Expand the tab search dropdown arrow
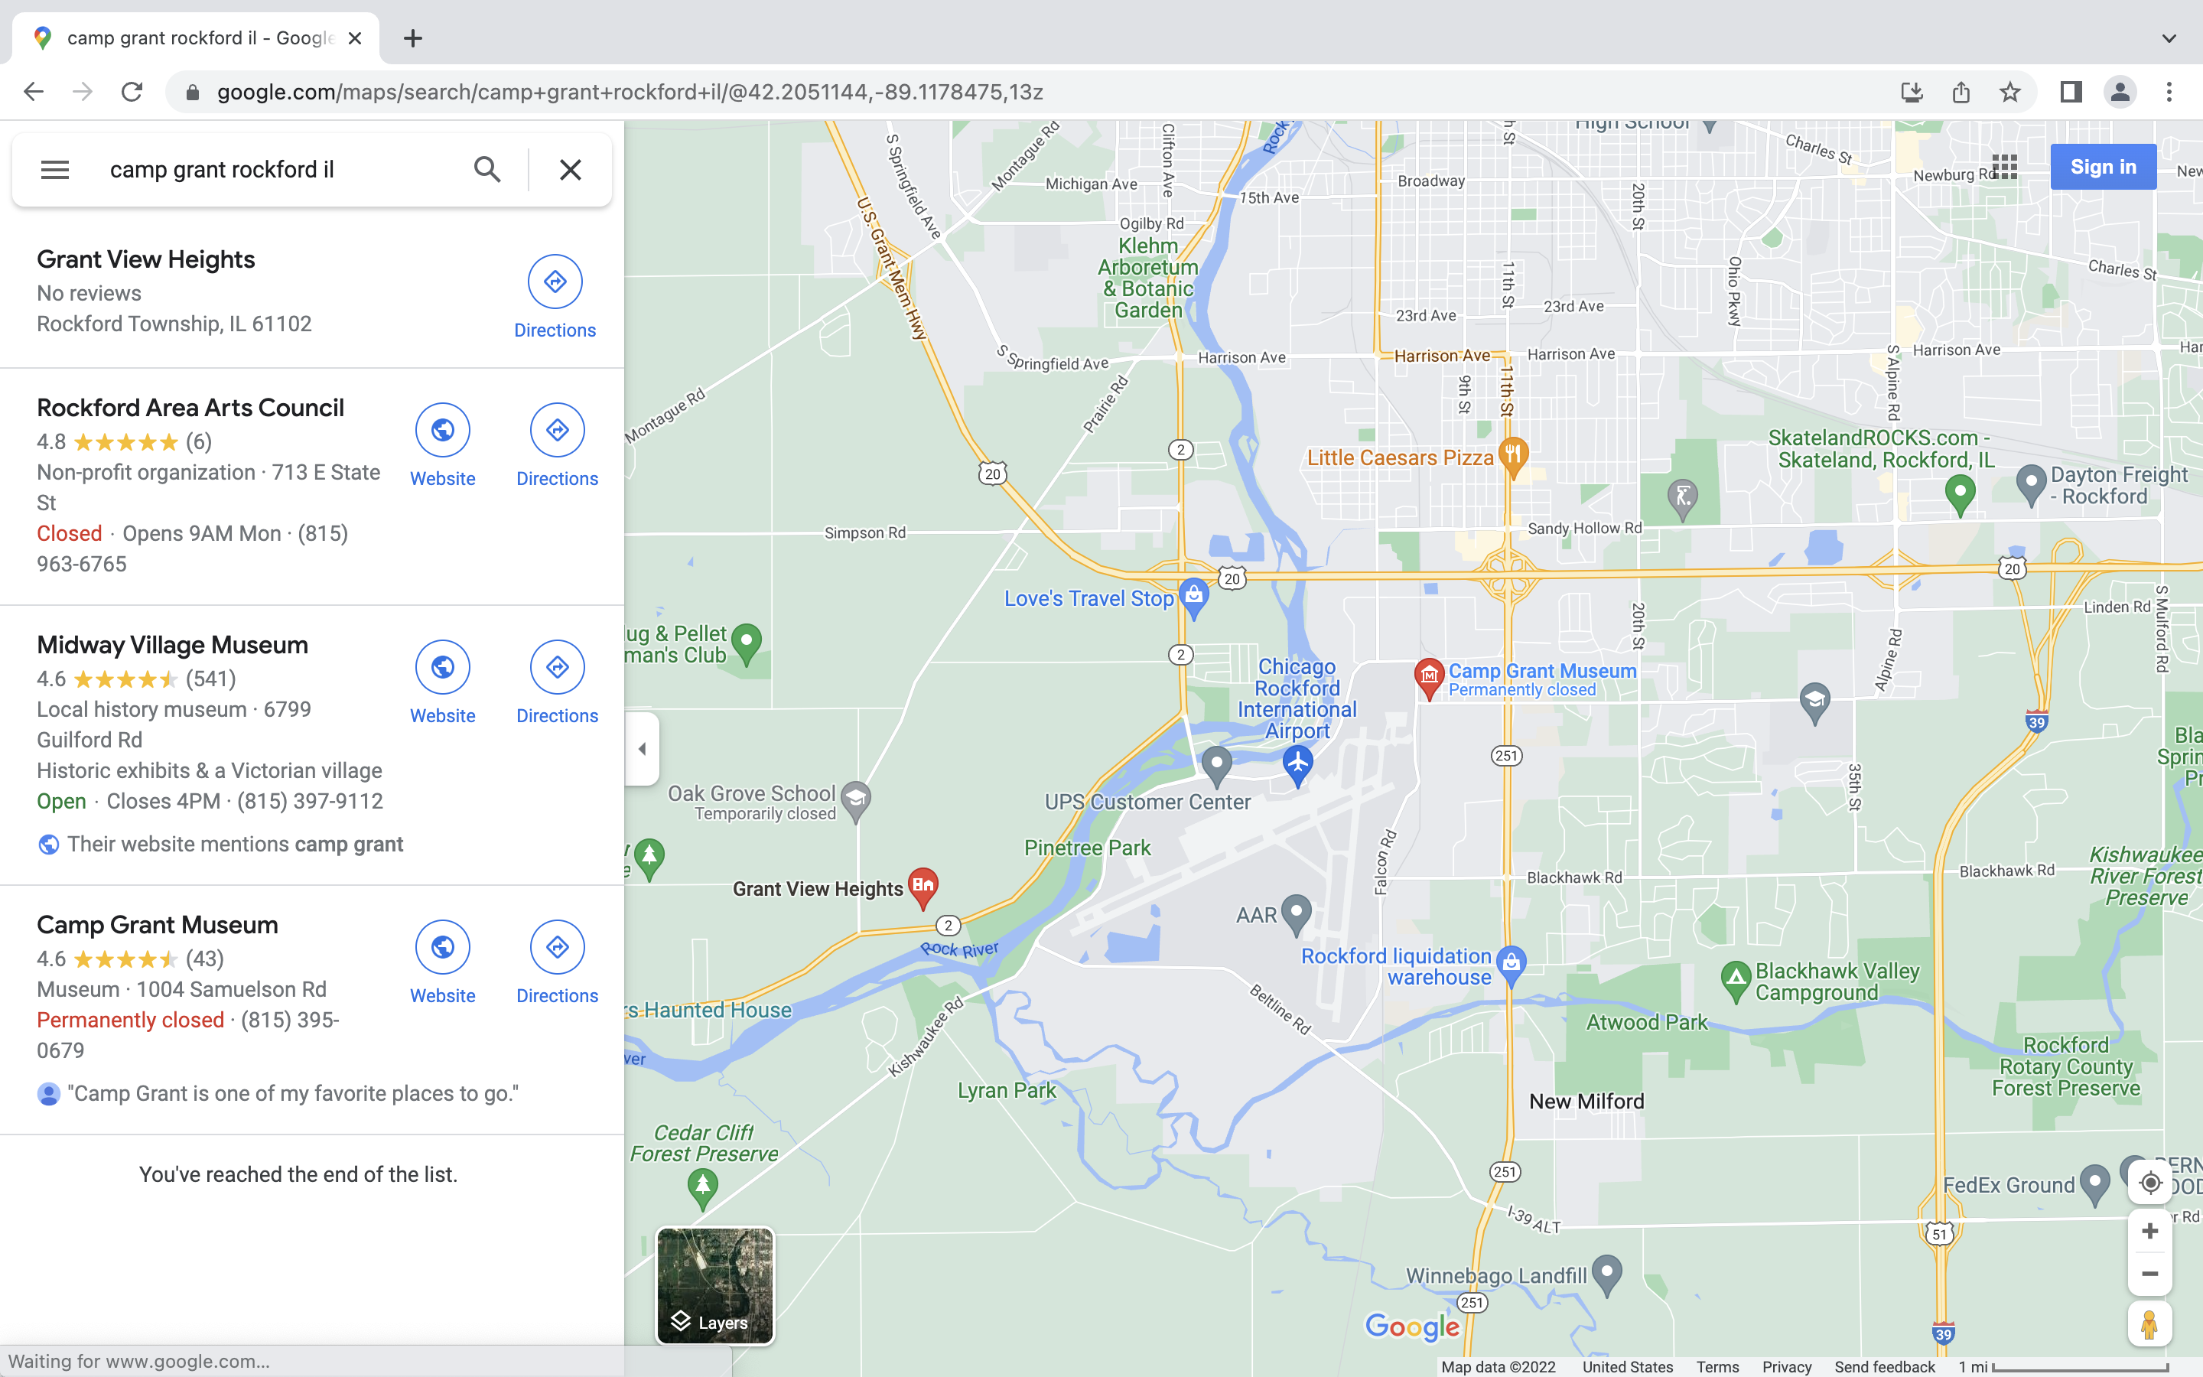This screenshot has height=1377, width=2203. tap(2169, 38)
